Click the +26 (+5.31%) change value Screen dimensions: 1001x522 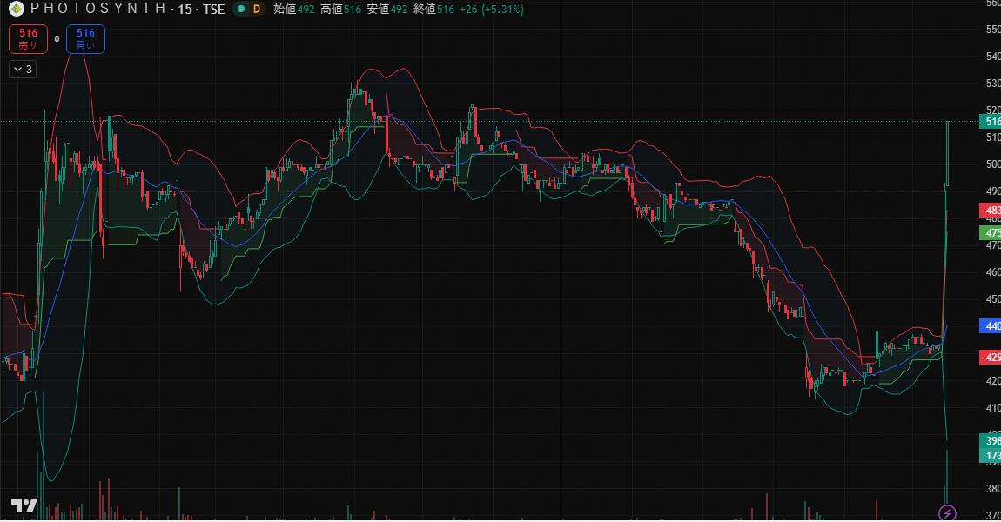492,10
